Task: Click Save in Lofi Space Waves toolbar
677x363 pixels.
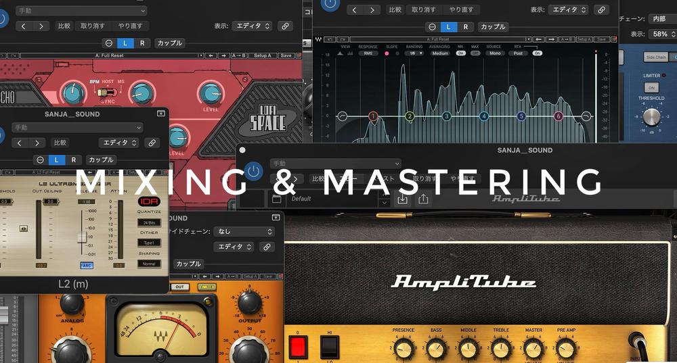Action: pyautogui.click(x=286, y=55)
